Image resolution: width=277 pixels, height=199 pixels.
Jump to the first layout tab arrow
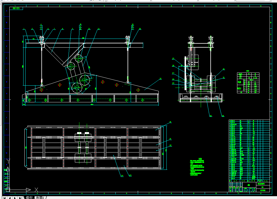pyautogui.click(x=5, y=198)
